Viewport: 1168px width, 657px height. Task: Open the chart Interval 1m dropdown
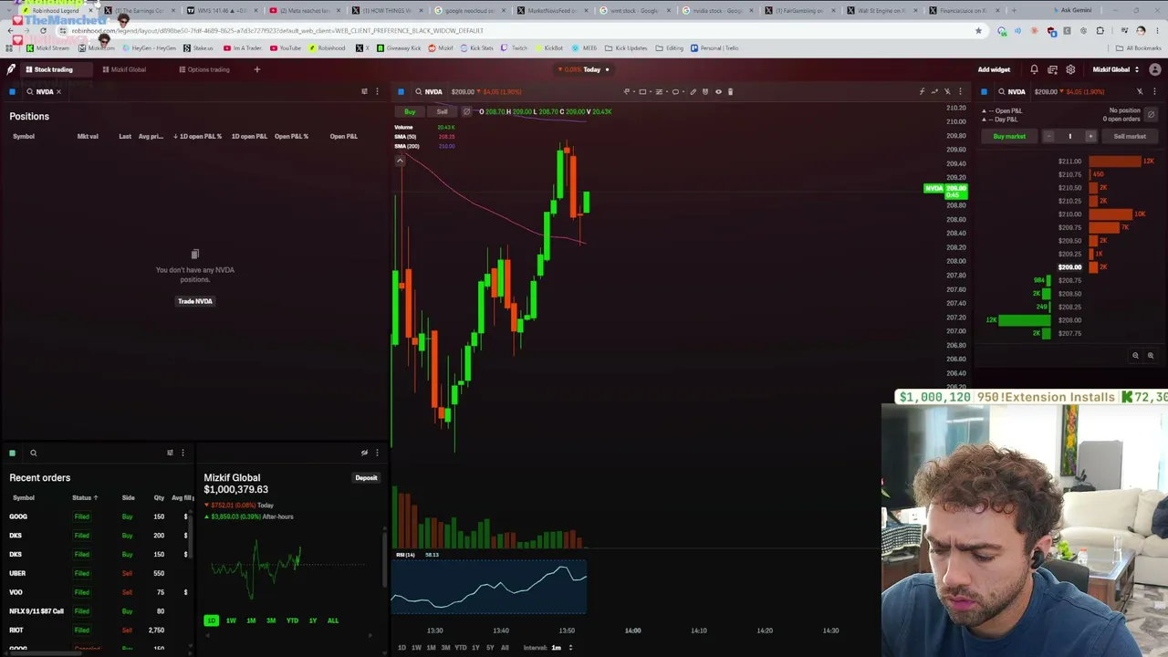(x=561, y=648)
